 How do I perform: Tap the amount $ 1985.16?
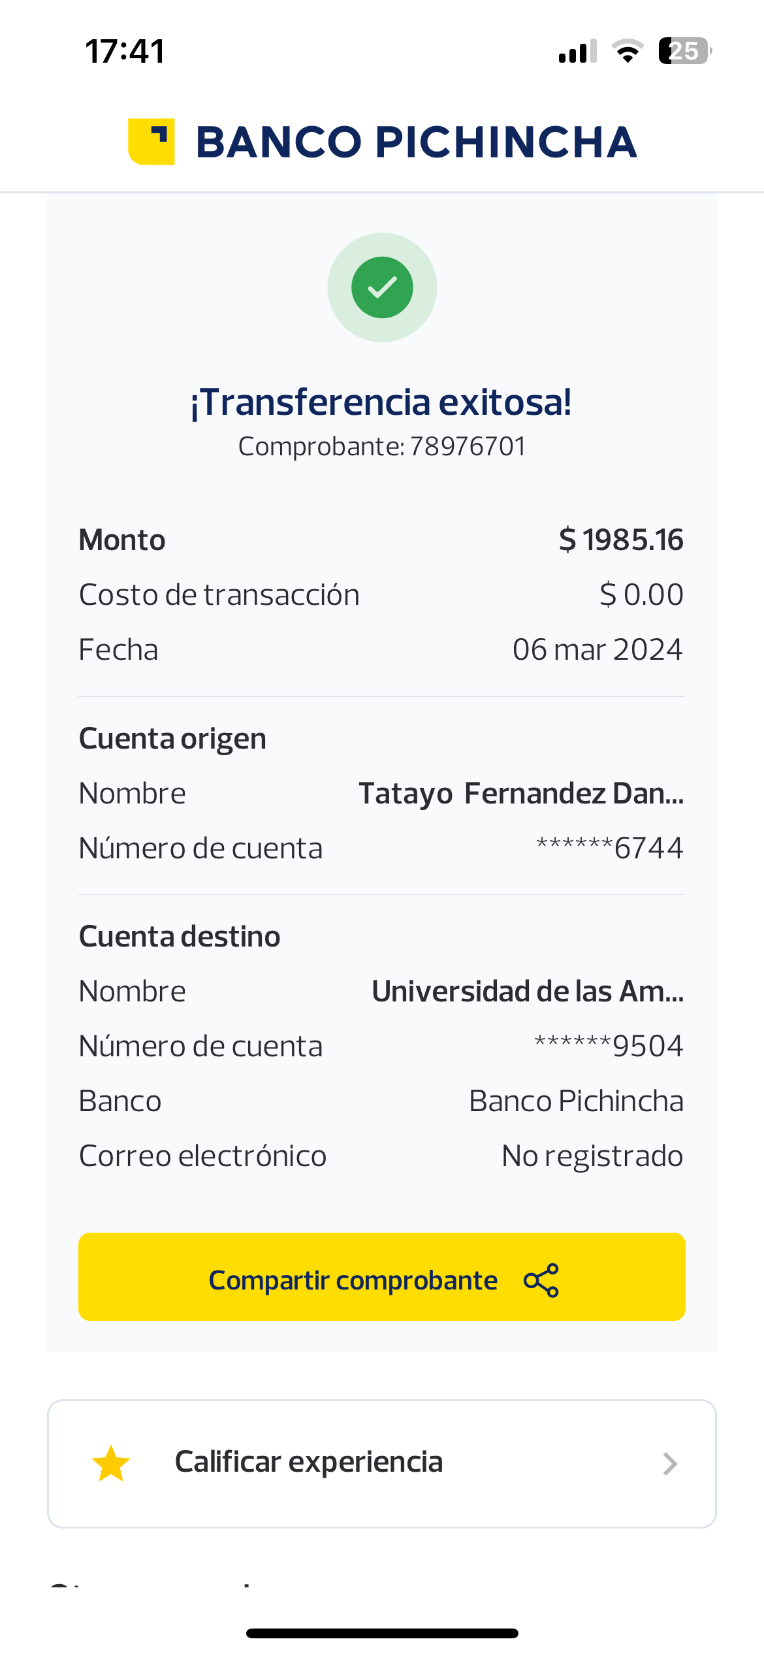pyautogui.click(x=621, y=540)
